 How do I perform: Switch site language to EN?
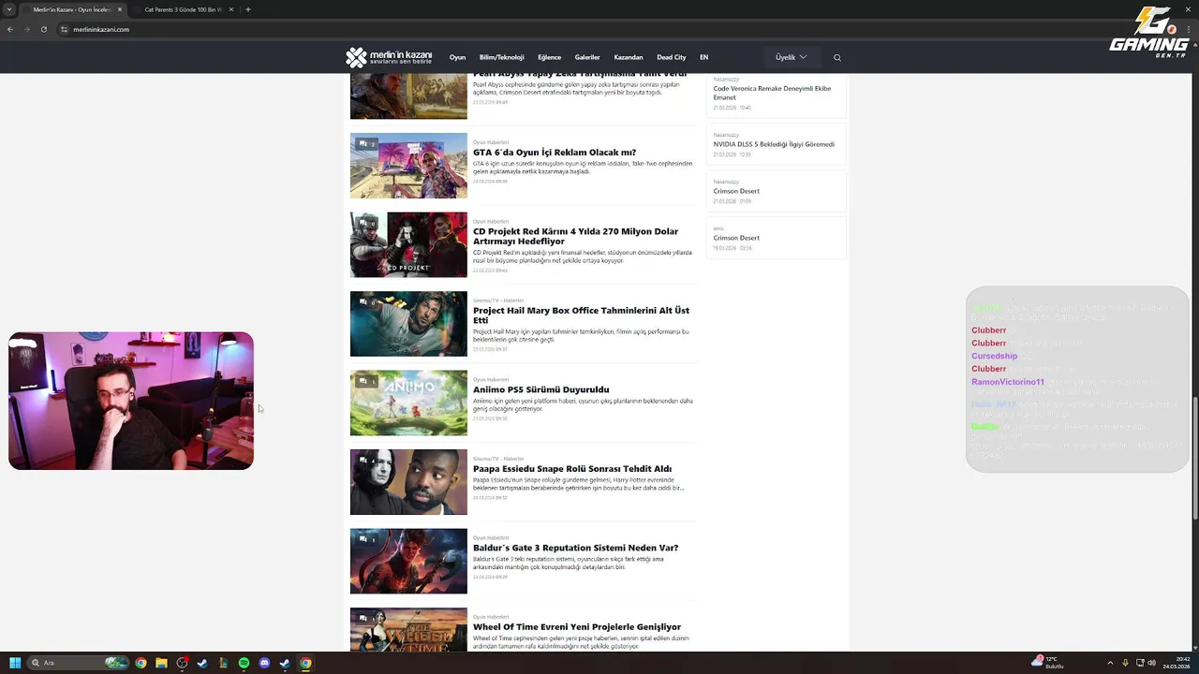(703, 57)
